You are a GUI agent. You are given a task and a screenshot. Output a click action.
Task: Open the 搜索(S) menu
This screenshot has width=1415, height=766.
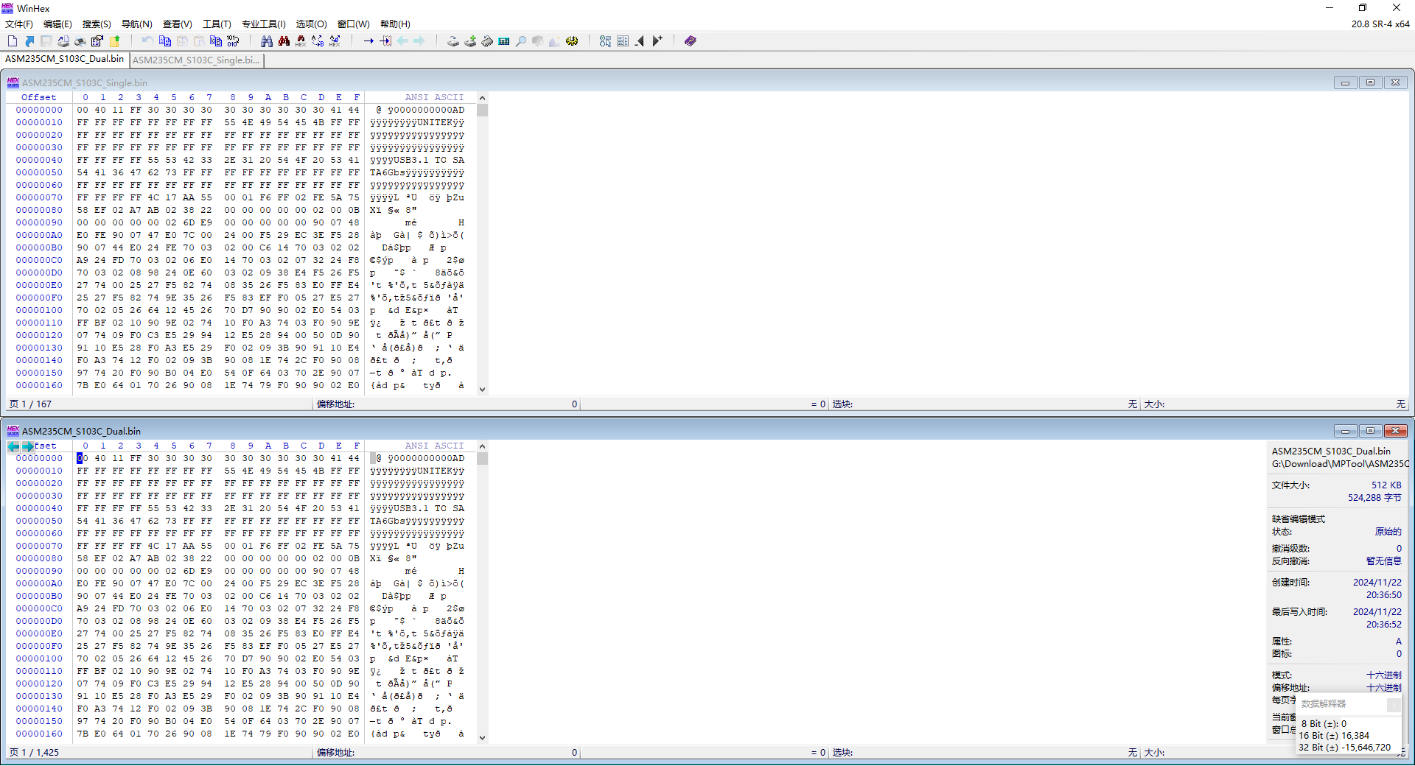click(x=97, y=24)
